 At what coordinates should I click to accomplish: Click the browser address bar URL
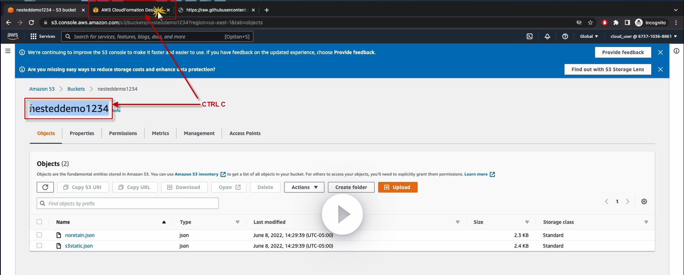tap(157, 22)
